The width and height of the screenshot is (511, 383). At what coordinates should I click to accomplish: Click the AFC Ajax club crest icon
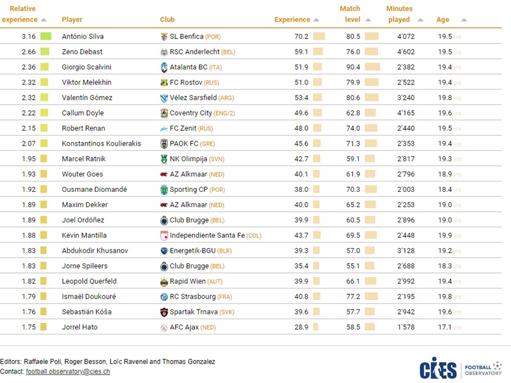point(164,328)
